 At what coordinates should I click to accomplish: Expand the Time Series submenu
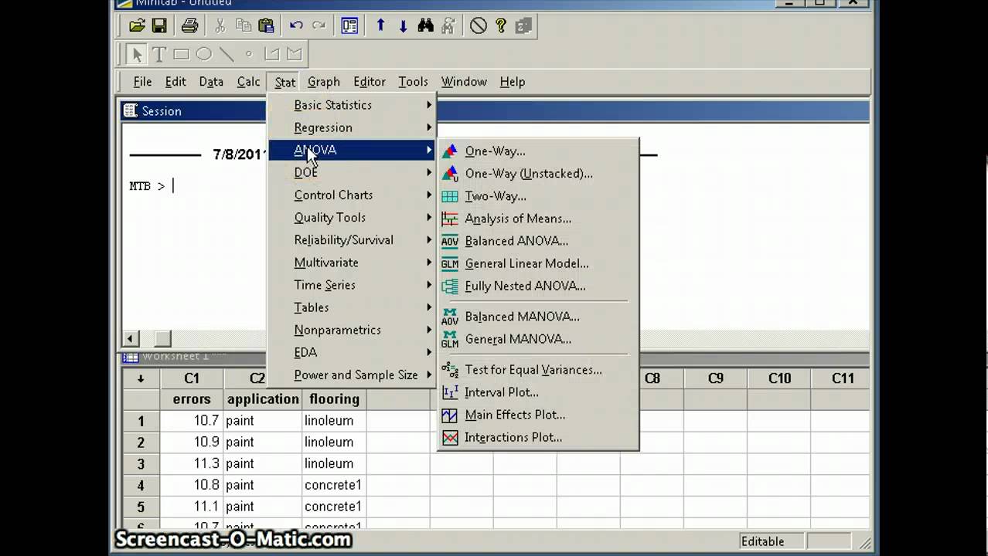(x=353, y=285)
